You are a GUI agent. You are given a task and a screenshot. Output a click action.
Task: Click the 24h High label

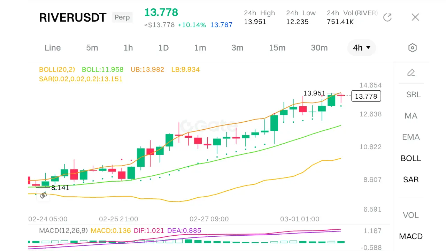click(x=259, y=13)
